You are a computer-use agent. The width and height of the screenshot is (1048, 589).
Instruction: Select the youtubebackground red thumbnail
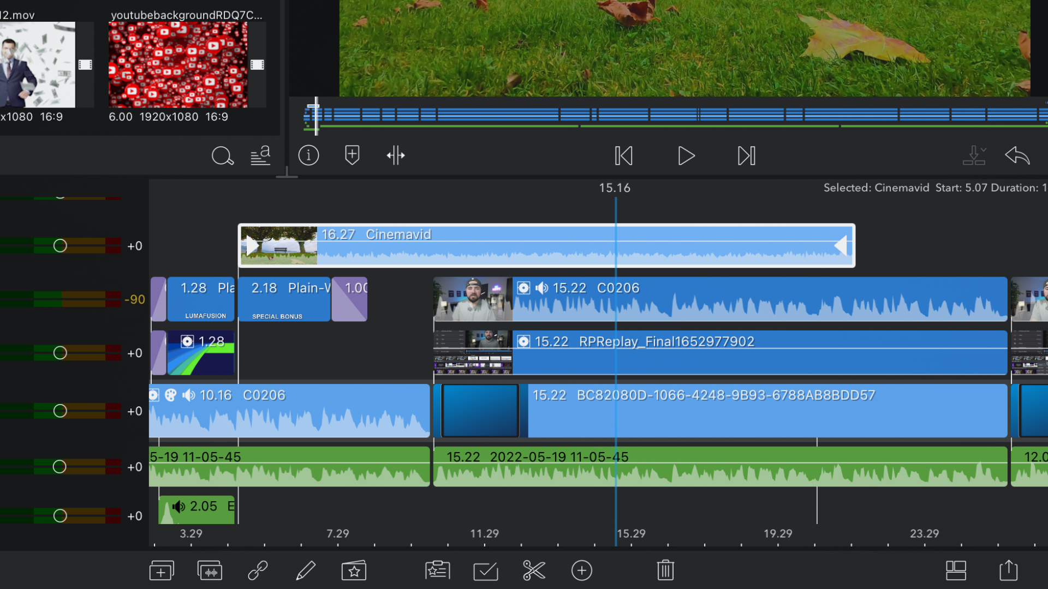coord(178,65)
